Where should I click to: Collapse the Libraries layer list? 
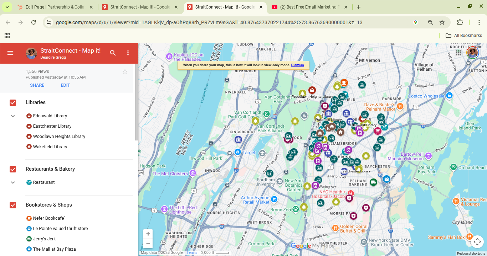(x=13, y=116)
